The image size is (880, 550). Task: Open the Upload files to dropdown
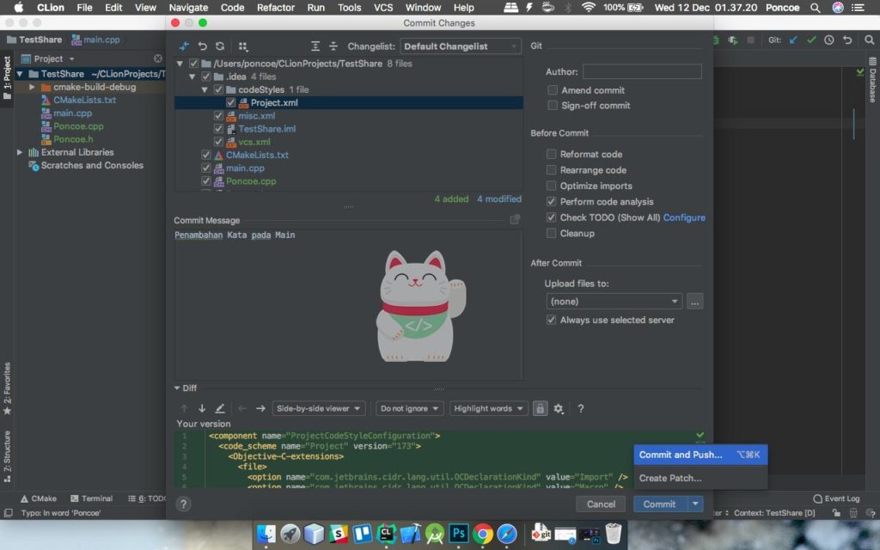[x=614, y=302]
